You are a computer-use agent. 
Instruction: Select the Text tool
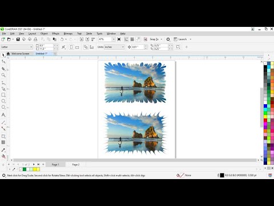point(3,115)
